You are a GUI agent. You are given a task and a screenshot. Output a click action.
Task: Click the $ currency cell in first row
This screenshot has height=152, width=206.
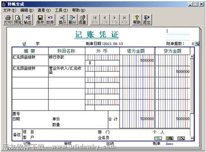tap(90, 63)
